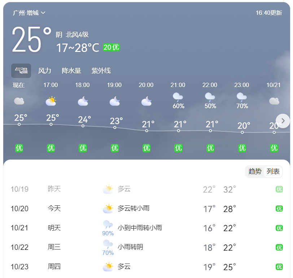Click the 90% rain chance for 明天
The width and height of the screenshot is (293, 278).
pos(108,233)
